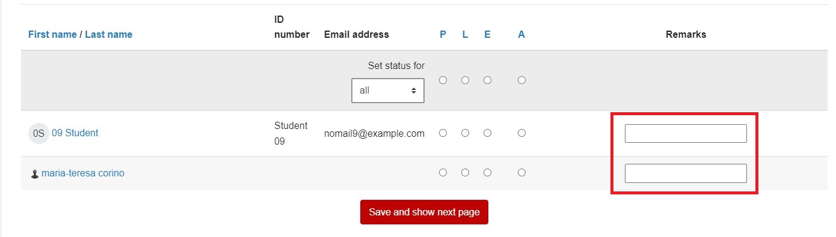Mark maria-teresa corino as Present (P)
This screenshot has width=836, height=237.
click(x=443, y=173)
